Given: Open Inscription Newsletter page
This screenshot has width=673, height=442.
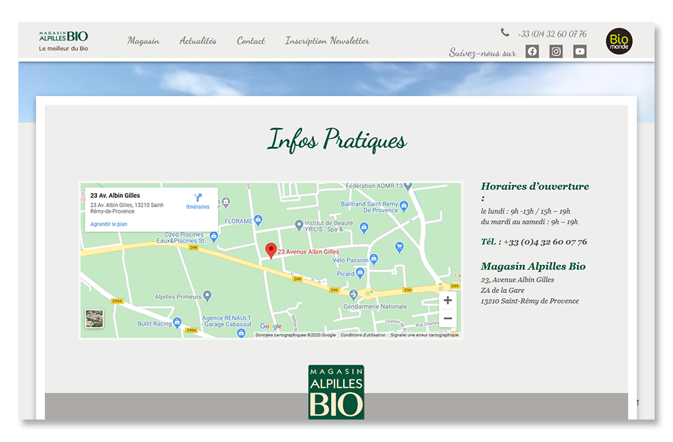Looking at the screenshot, I should [x=327, y=41].
